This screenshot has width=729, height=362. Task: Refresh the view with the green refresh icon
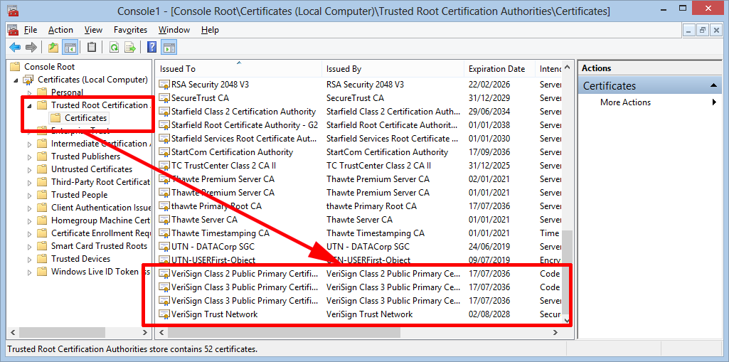[114, 47]
